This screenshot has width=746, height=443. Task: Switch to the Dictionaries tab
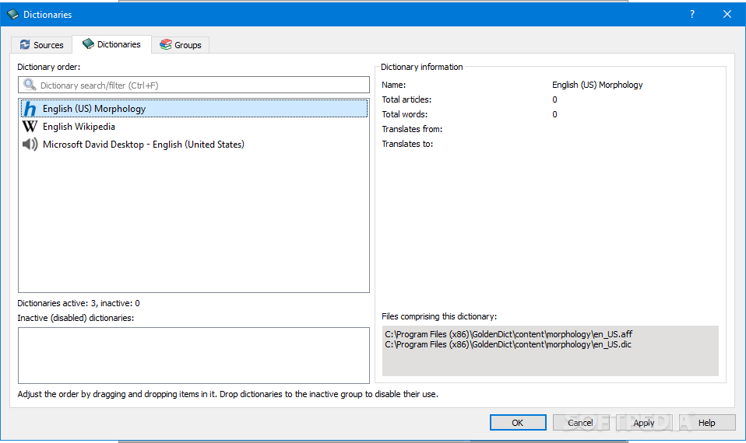(112, 44)
